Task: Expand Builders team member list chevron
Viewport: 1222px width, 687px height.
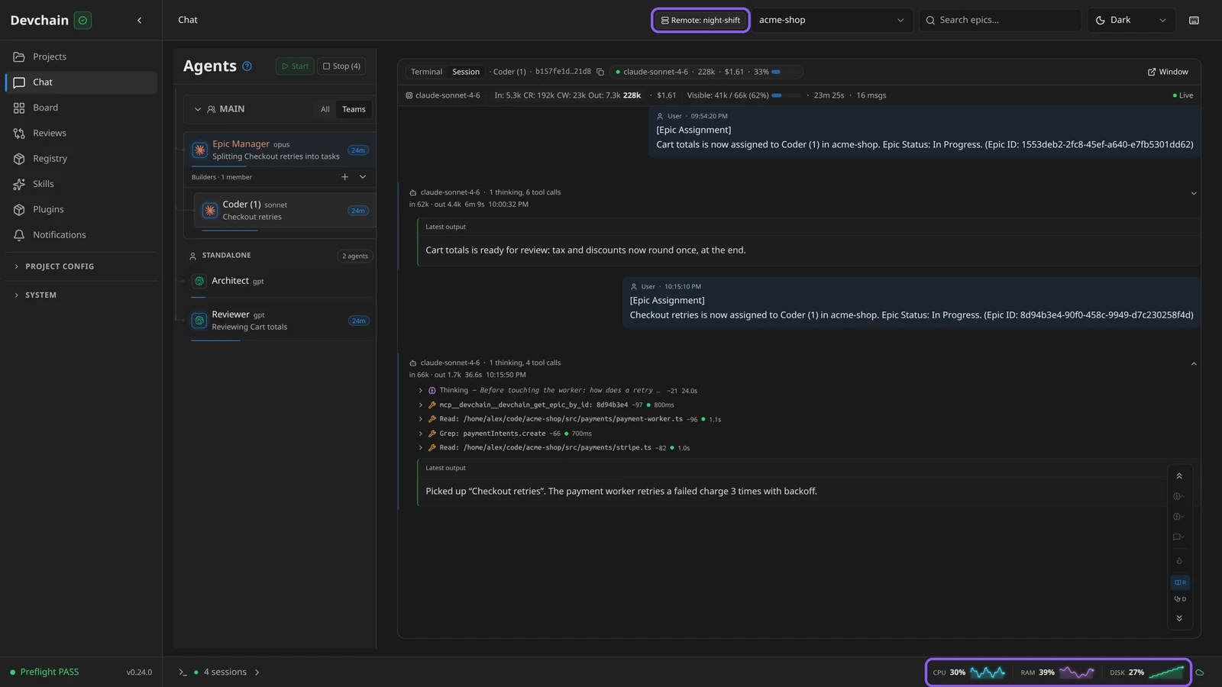Action: point(363,177)
